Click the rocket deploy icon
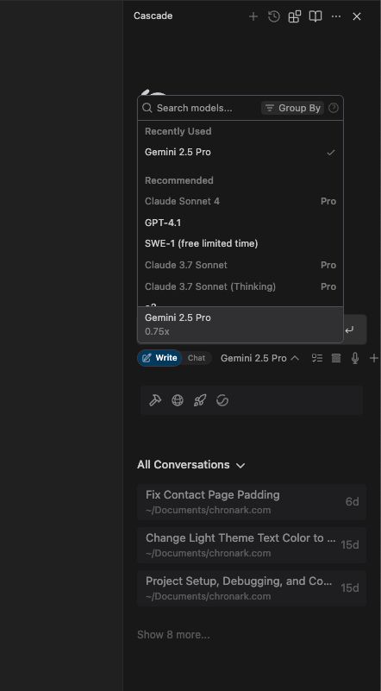This screenshot has width=381, height=691. (x=200, y=400)
